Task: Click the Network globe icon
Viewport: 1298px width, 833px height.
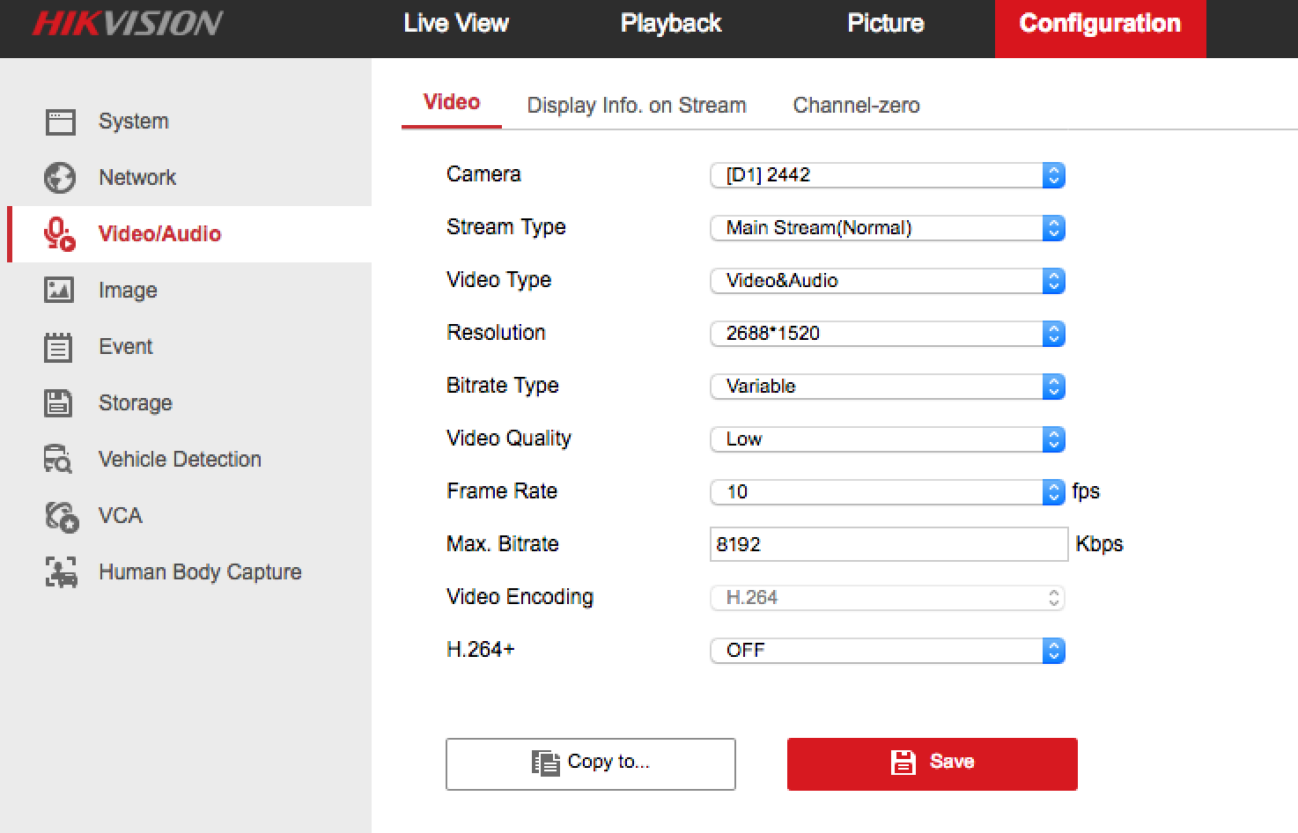Action: pyautogui.click(x=60, y=178)
